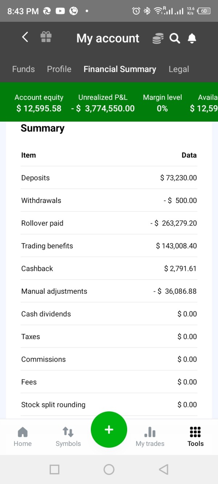The image size is (218, 484).
Task: Switch to the Legal tab
Action: tap(179, 69)
